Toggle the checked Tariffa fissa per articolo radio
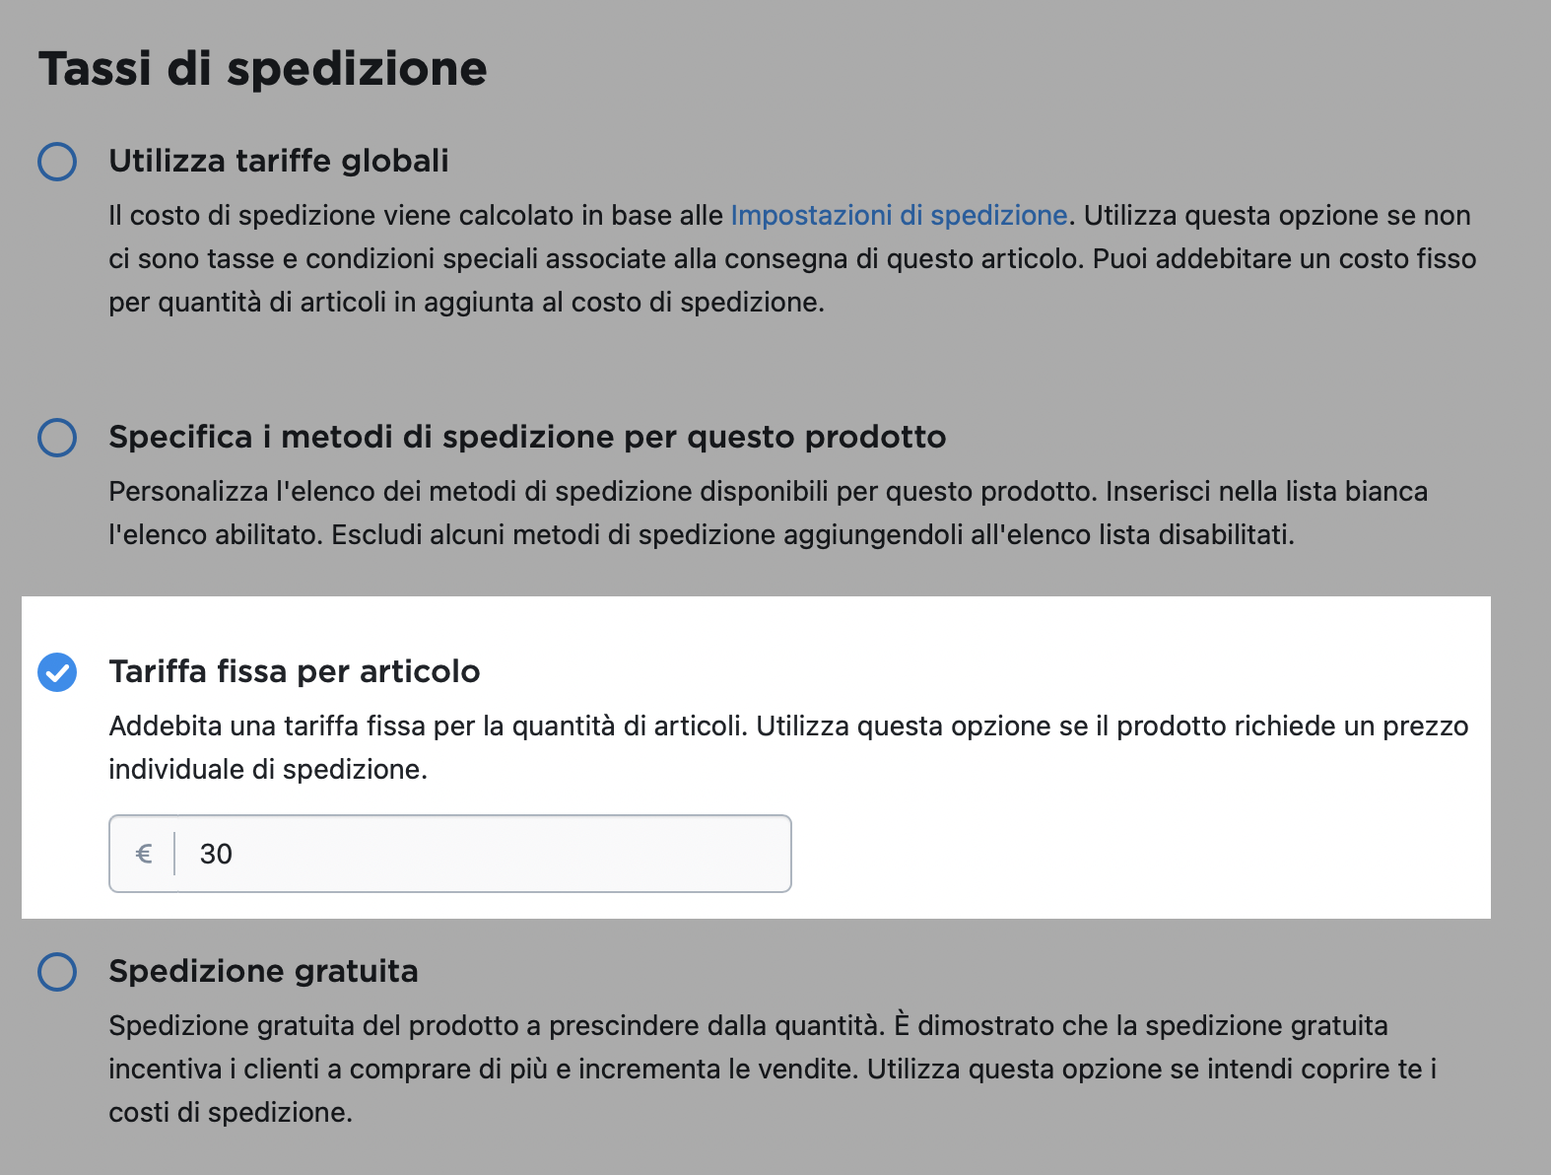This screenshot has height=1175, width=1551. point(57,672)
